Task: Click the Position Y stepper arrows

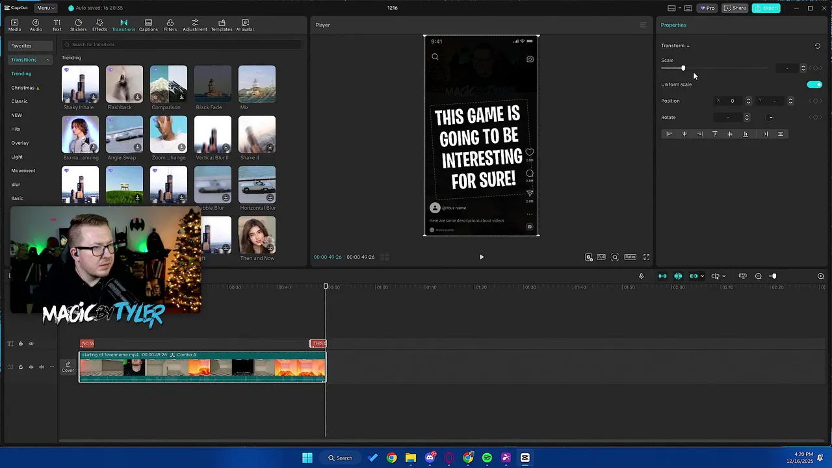Action: [x=790, y=101]
